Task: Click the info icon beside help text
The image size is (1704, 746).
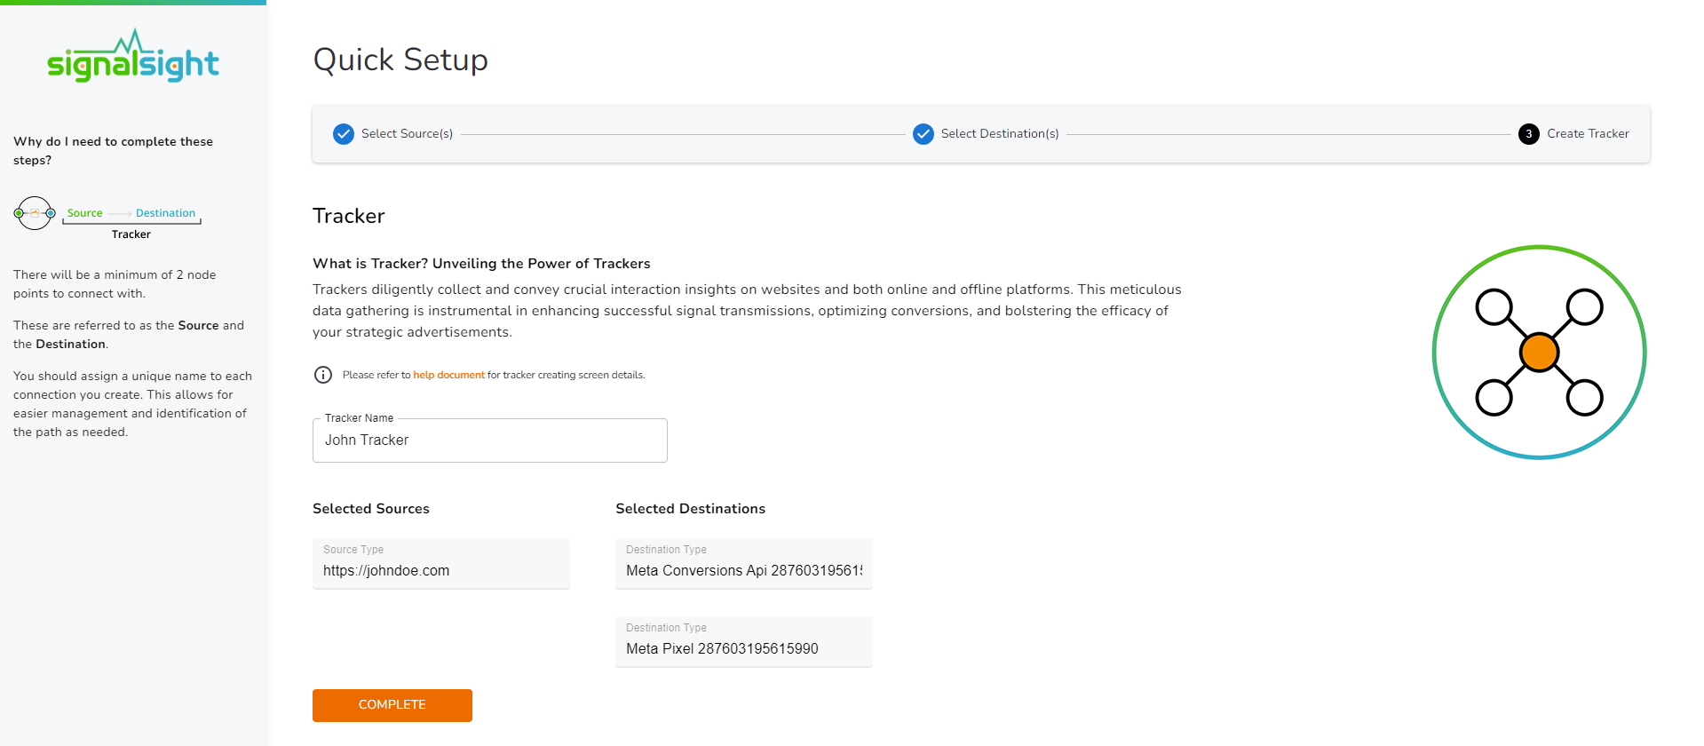Action: [x=323, y=375]
